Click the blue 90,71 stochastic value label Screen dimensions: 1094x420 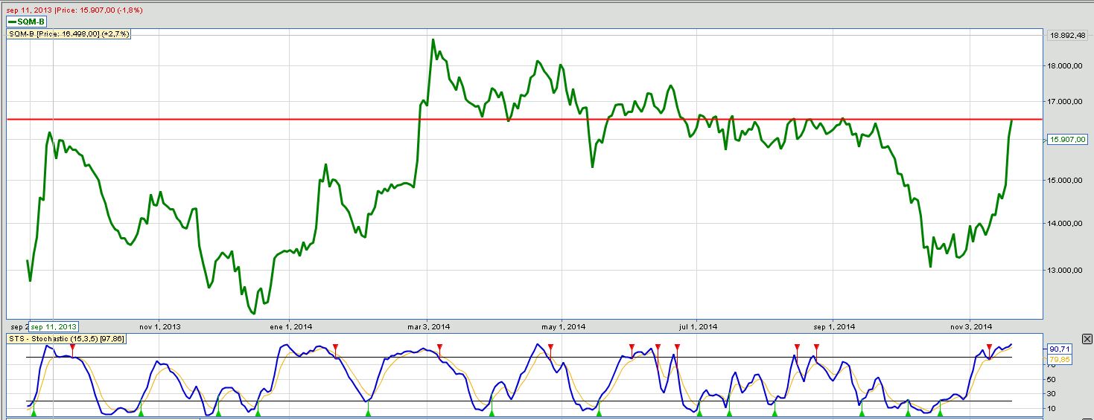click(1060, 349)
